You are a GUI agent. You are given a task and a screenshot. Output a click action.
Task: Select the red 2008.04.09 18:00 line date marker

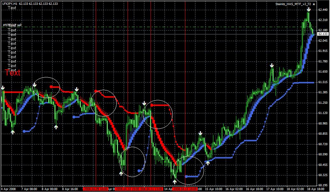coord(96,189)
